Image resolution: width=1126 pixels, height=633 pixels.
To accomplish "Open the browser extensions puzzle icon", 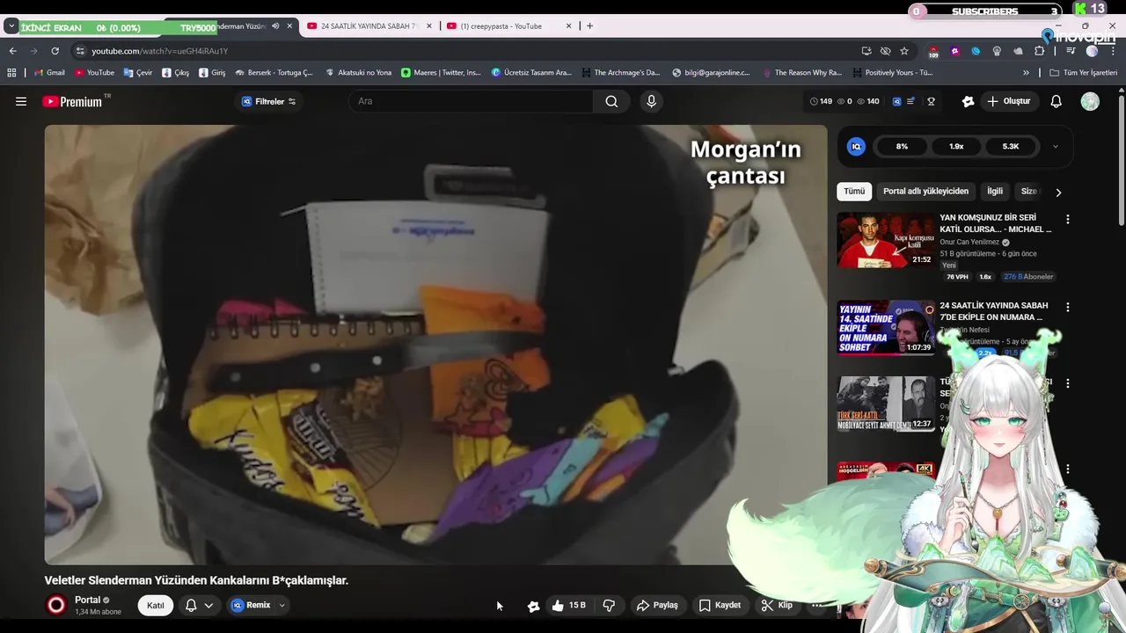I will click(x=1040, y=51).
